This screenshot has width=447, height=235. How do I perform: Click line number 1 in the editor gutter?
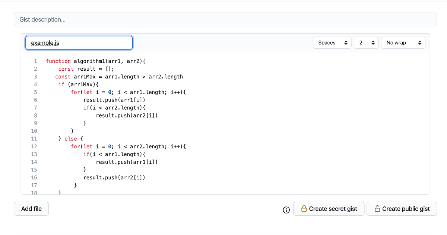coord(35,61)
